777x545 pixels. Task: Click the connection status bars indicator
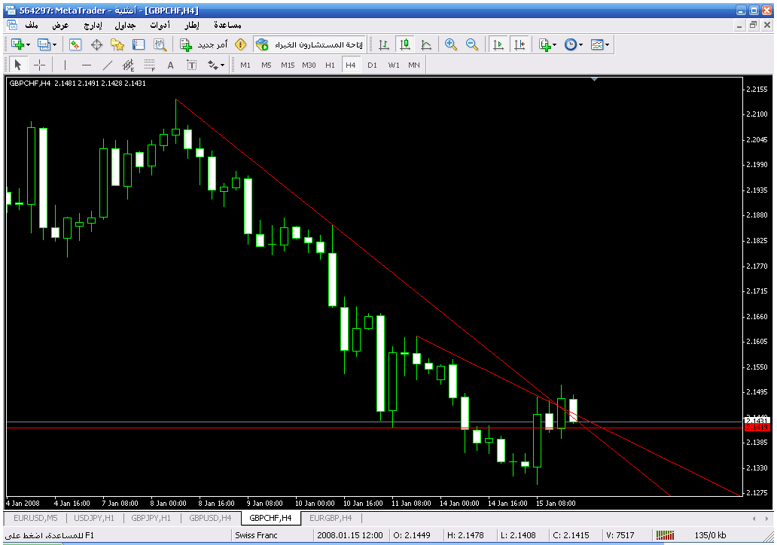tap(665, 535)
